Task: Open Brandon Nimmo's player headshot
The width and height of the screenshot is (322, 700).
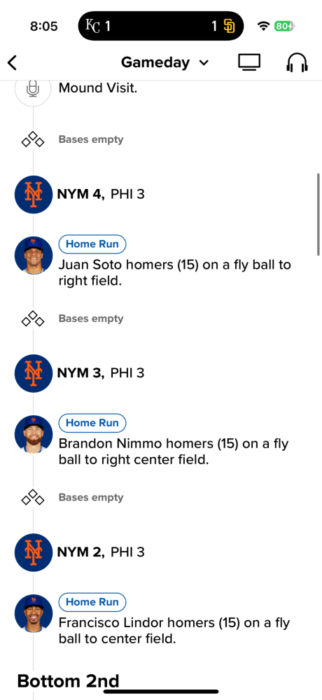Action: click(34, 435)
